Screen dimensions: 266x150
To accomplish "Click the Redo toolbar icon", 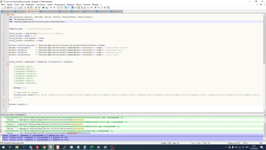I will coord(39,7).
